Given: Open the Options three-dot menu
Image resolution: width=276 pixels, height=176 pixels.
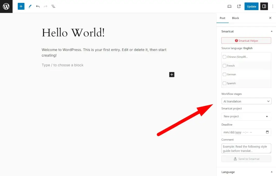Looking at the screenshot, I should (x=273, y=7).
